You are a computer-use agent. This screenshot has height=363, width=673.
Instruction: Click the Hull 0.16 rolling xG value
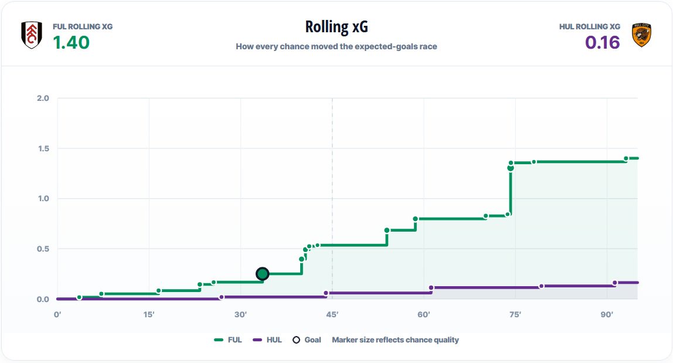(x=603, y=43)
